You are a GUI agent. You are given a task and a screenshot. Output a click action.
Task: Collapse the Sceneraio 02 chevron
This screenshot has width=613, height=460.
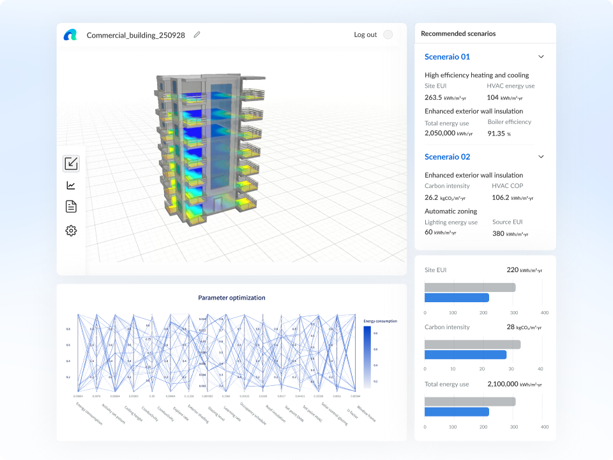541,157
